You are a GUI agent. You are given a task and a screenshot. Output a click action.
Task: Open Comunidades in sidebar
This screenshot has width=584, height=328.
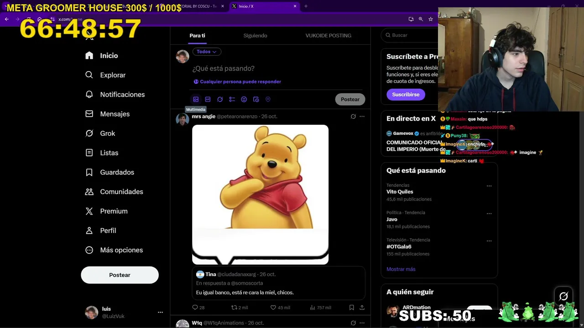(x=114, y=192)
